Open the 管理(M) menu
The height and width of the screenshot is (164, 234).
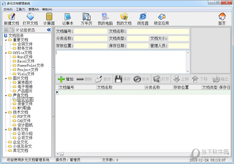coord(34,9)
